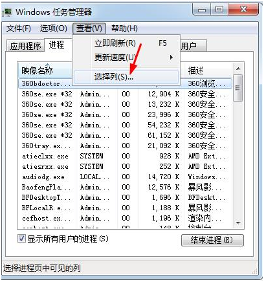Click the Task Manager title bar icon
Screen dimensions: 264x282
[8, 12]
